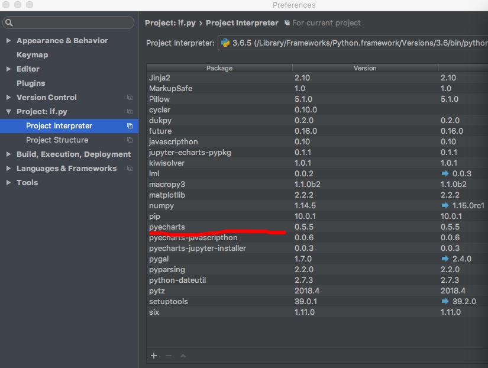
Task: Click the project-scope icon beside Project Structure
Action: (130, 140)
